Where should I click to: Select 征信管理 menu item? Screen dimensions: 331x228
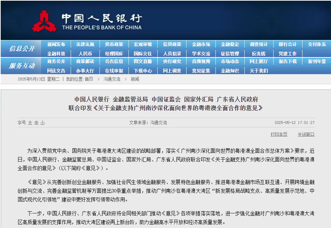click(230, 54)
